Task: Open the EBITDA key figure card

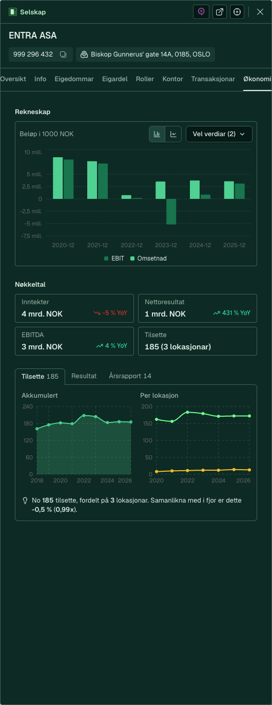Action: (x=74, y=341)
